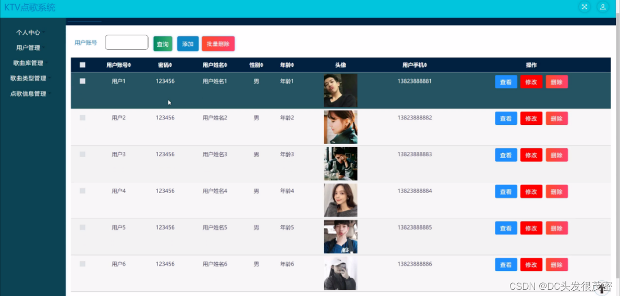Click the avatar thumbnail of 用户4
This screenshot has width=620, height=296.
(x=341, y=200)
